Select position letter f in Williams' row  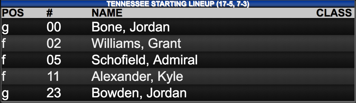(4, 44)
